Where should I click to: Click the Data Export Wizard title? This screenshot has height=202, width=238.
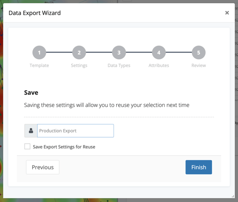[x=35, y=13]
